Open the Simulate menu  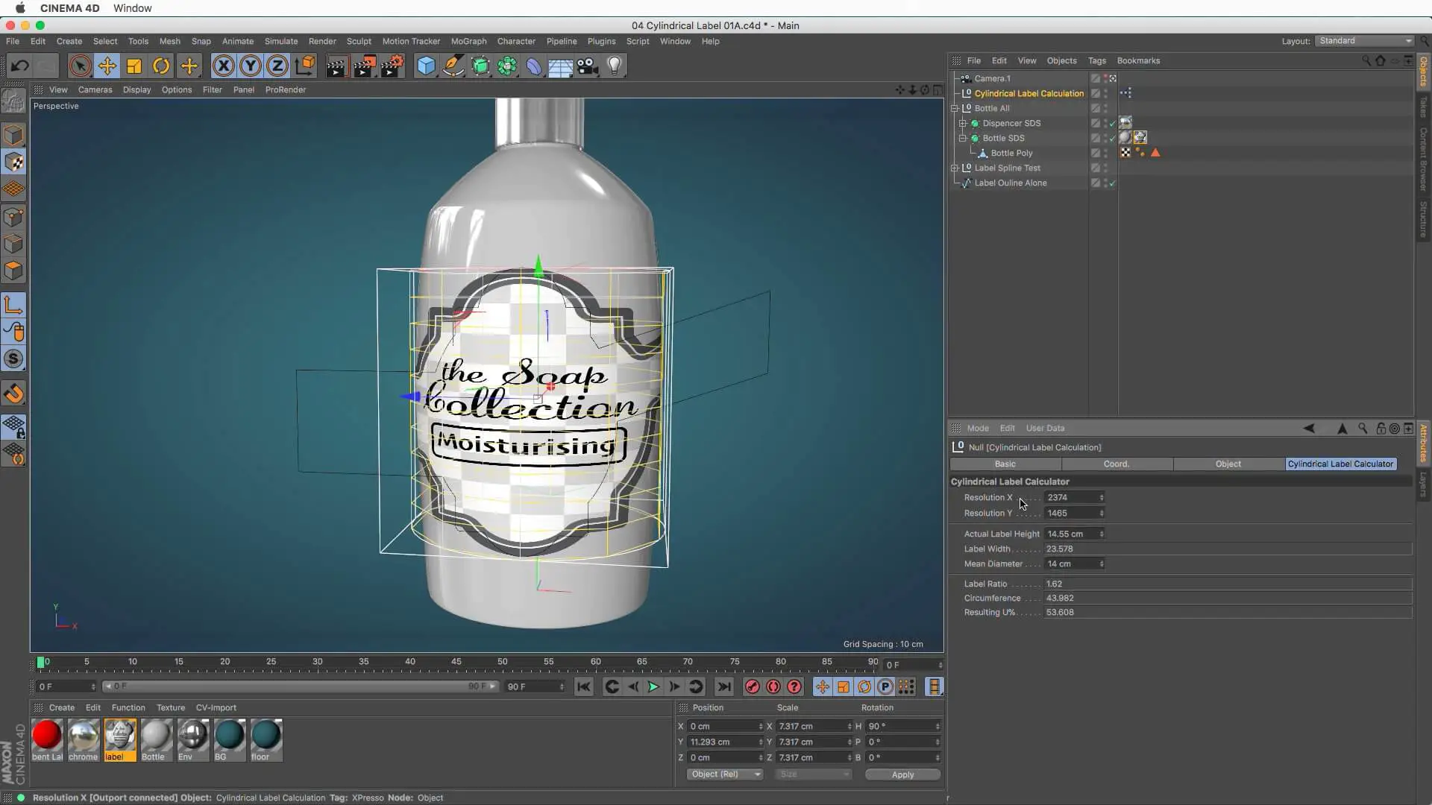(281, 41)
